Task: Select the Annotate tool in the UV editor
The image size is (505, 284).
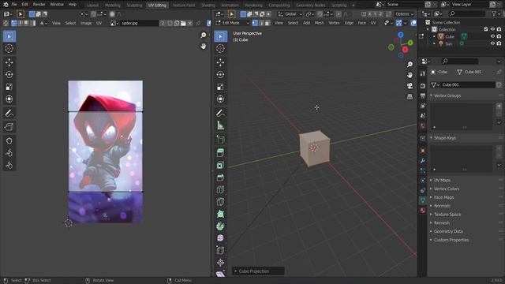Action: (x=9, y=113)
